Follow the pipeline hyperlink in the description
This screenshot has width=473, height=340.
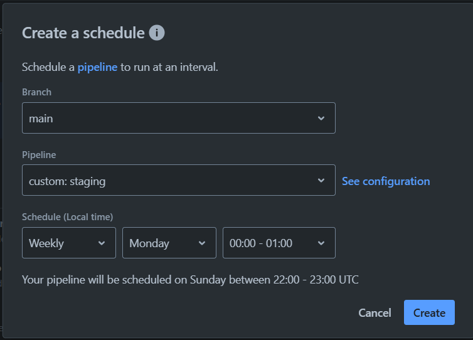[97, 67]
